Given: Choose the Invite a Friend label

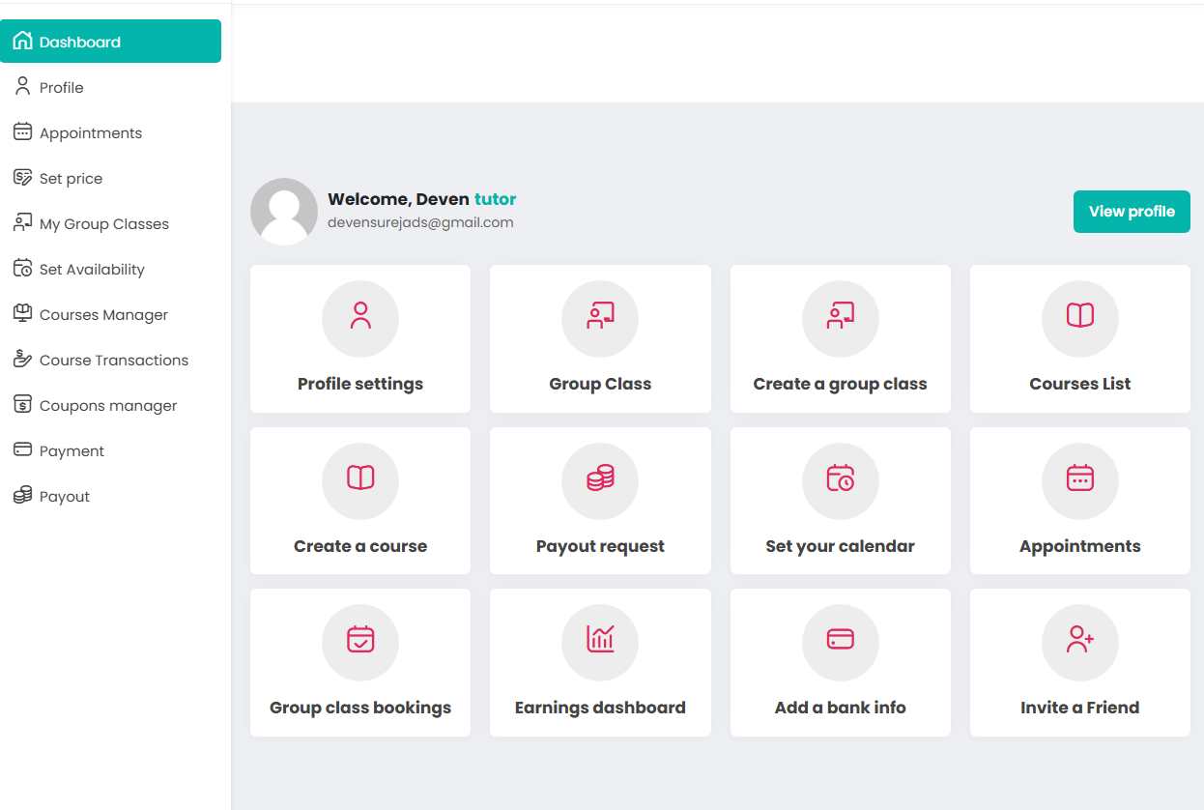Looking at the screenshot, I should [1080, 708].
